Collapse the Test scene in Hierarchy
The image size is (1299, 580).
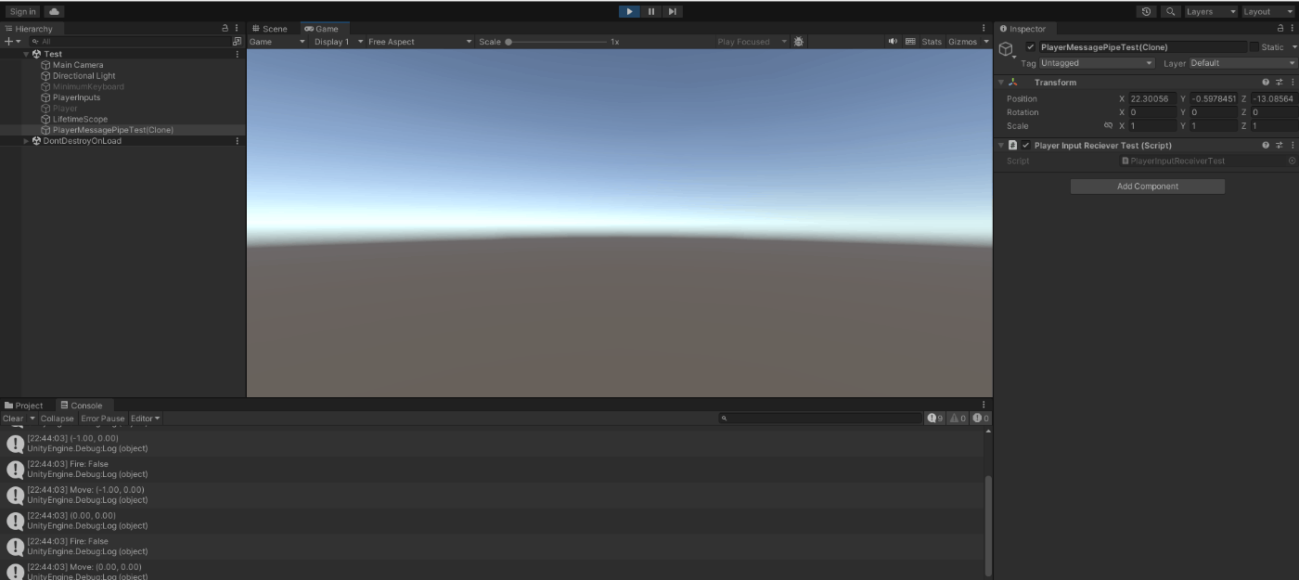(x=27, y=54)
